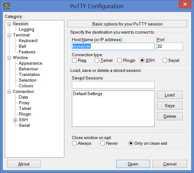This screenshot has height=173, width=194.
Task: Select the Raw connection type
Action: click(x=75, y=60)
